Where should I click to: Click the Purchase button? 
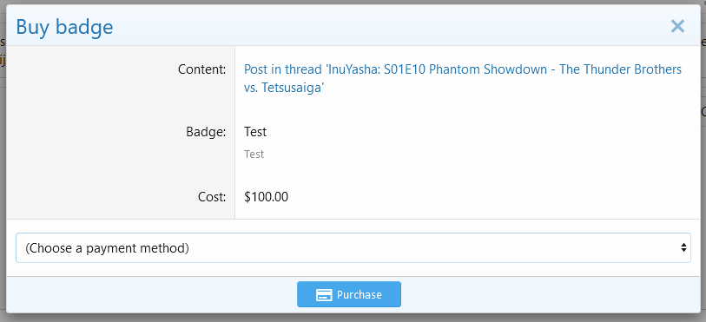pyautogui.click(x=349, y=294)
